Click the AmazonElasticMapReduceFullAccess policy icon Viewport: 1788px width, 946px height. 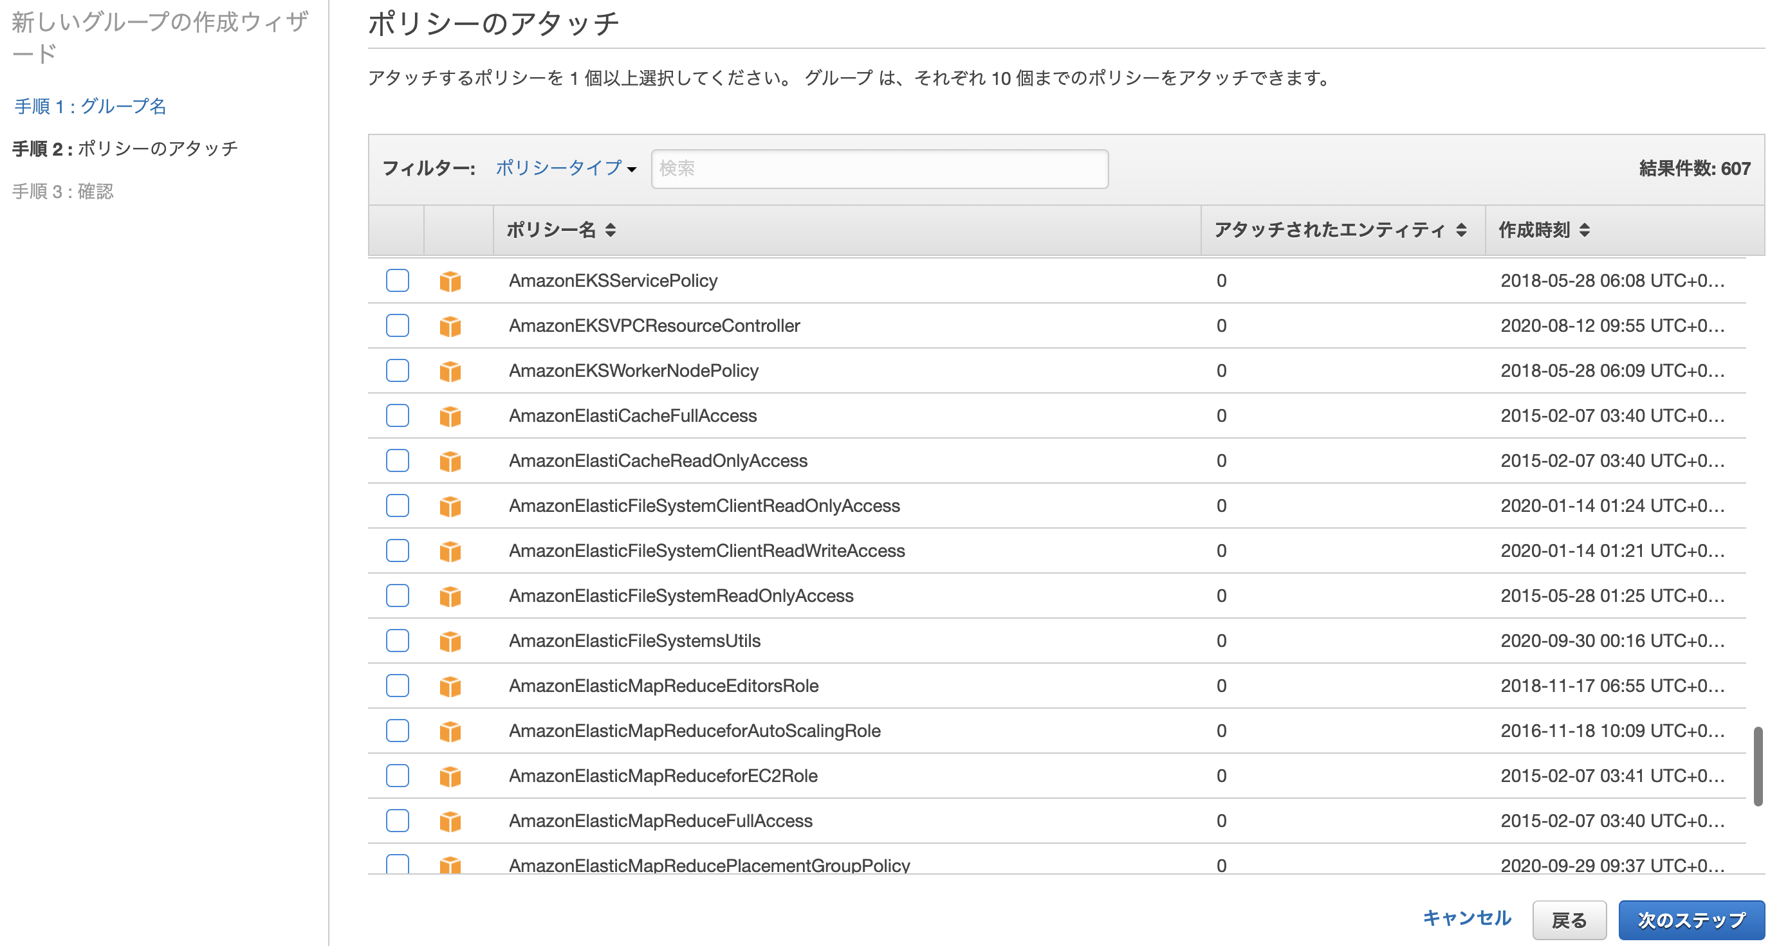click(x=450, y=821)
